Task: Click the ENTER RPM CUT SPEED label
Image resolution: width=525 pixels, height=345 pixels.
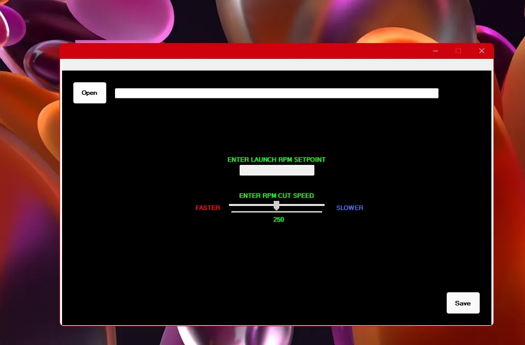Action: coord(276,195)
